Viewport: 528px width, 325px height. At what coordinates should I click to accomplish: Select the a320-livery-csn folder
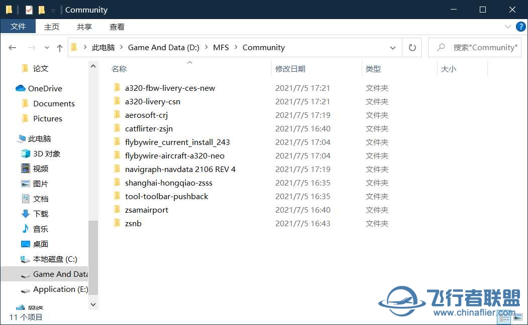153,101
